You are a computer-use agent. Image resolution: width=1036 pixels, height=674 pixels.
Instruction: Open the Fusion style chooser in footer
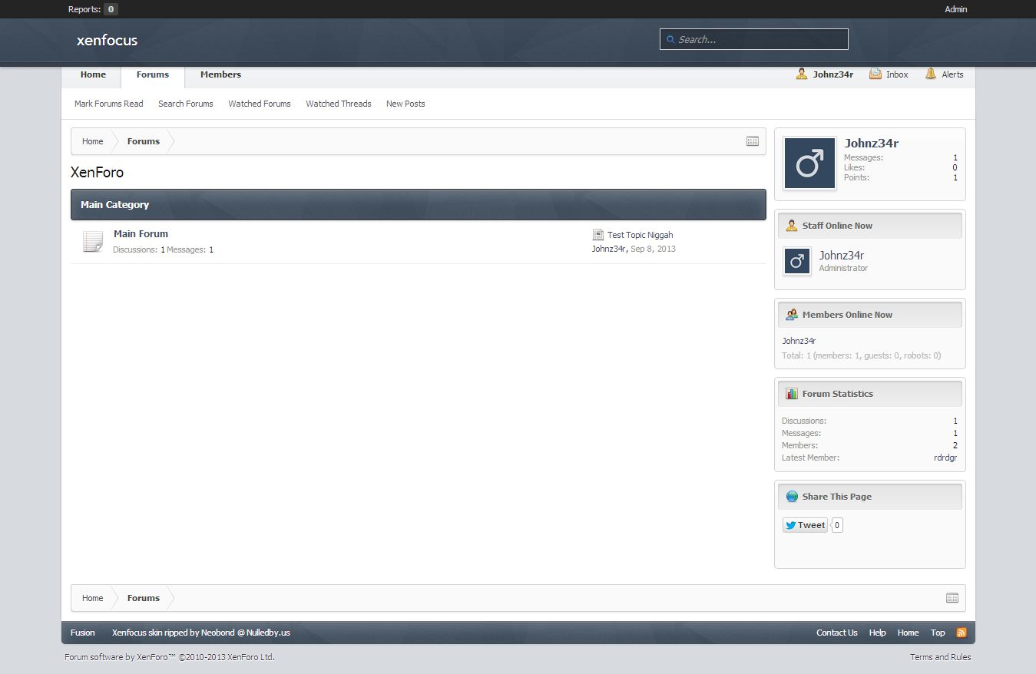click(83, 633)
